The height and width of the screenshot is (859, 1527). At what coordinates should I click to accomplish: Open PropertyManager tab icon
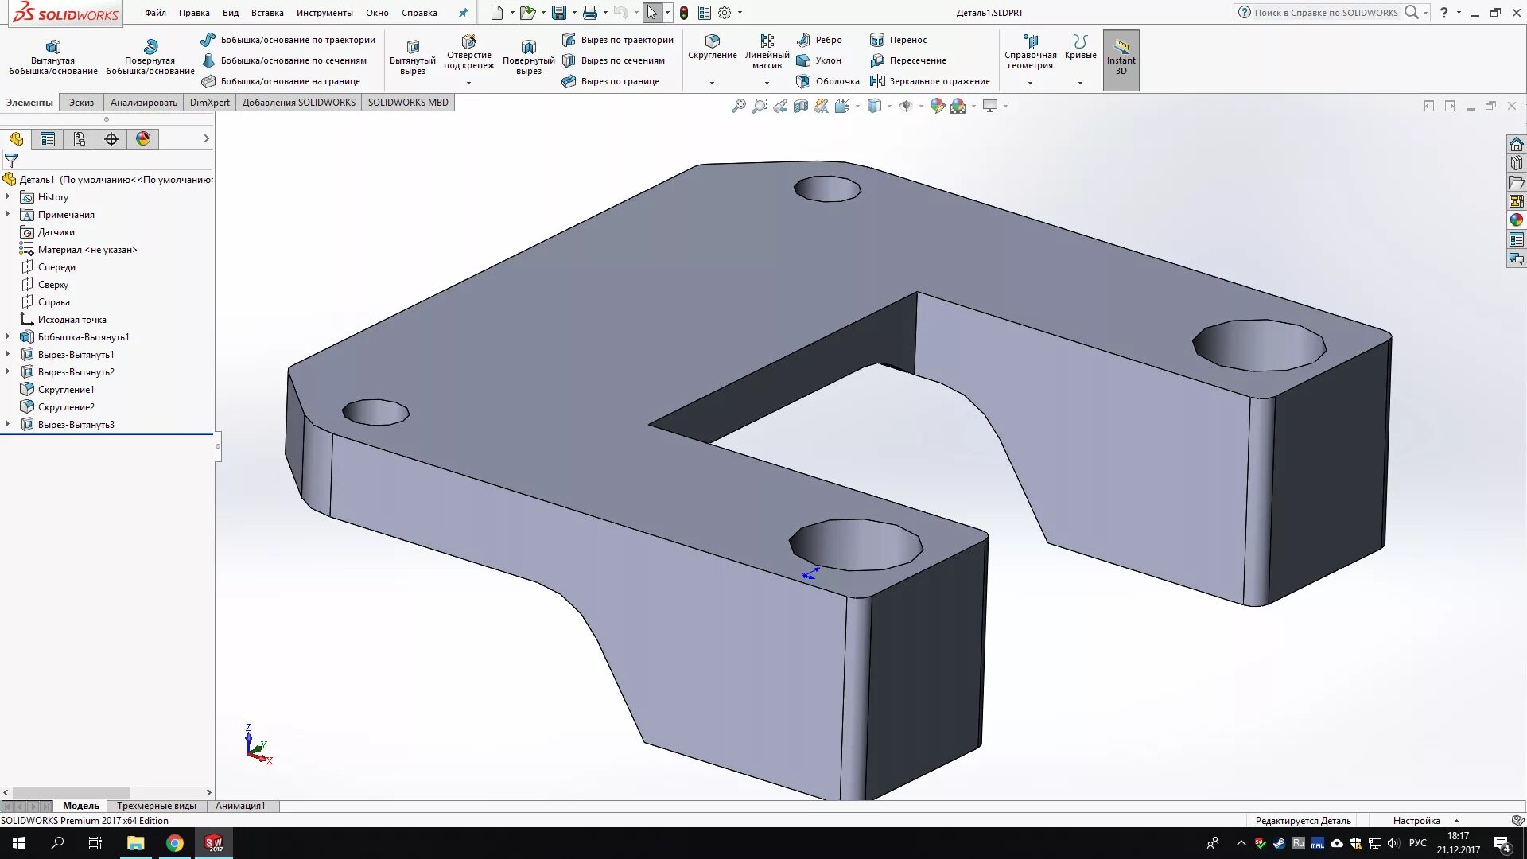[x=48, y=139]
